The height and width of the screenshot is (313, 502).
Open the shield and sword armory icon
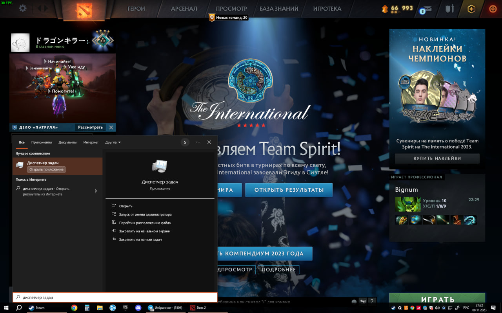click(449, 9)
